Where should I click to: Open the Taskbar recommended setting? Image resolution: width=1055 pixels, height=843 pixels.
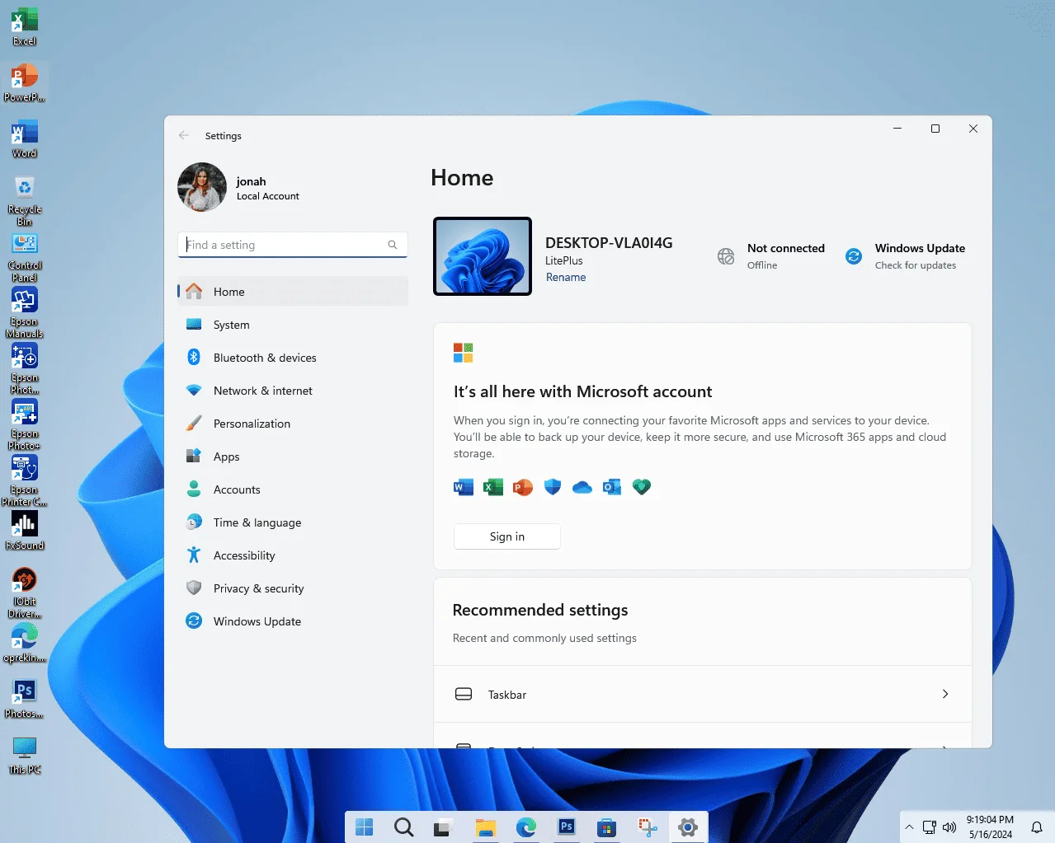coord(703,695)
